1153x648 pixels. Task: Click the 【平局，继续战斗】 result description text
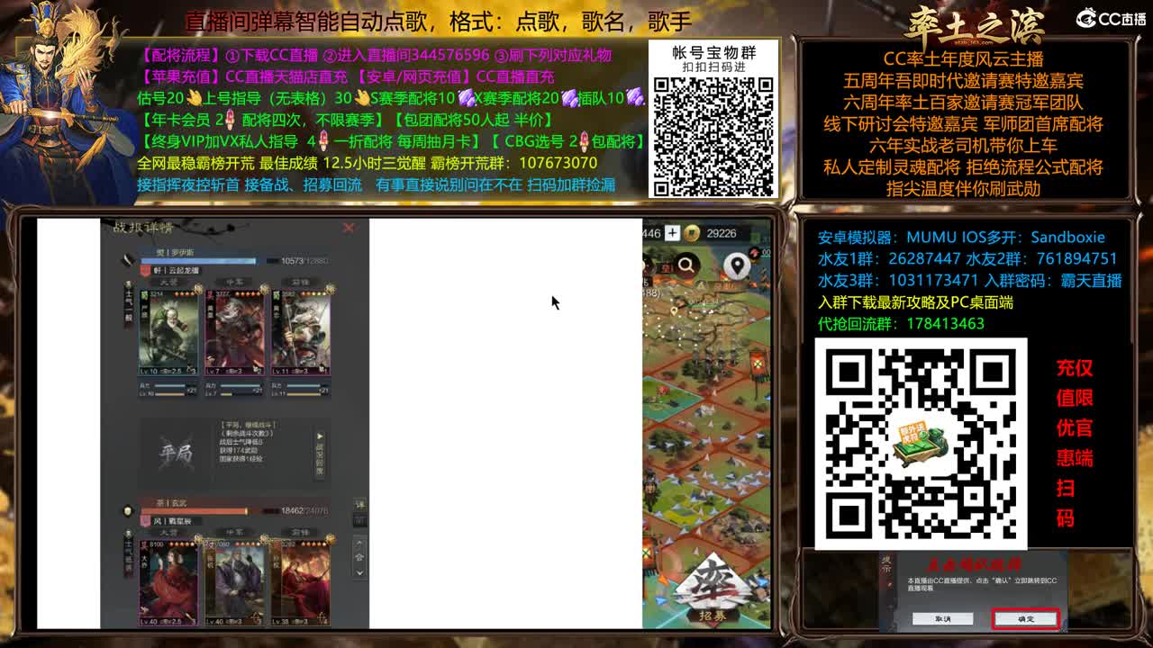(250, 424)
